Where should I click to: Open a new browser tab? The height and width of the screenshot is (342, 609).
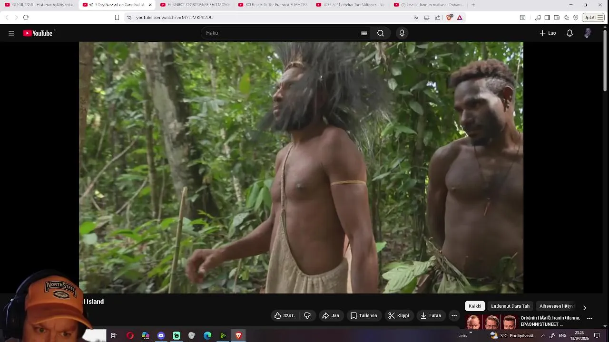473,5
